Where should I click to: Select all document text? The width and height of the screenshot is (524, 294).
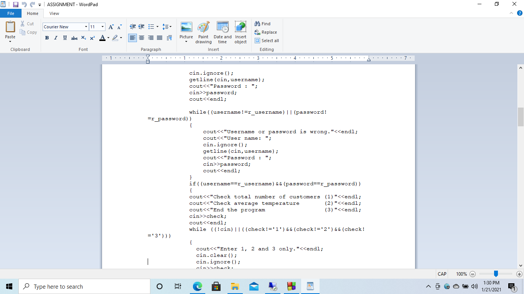click(267, 40)
